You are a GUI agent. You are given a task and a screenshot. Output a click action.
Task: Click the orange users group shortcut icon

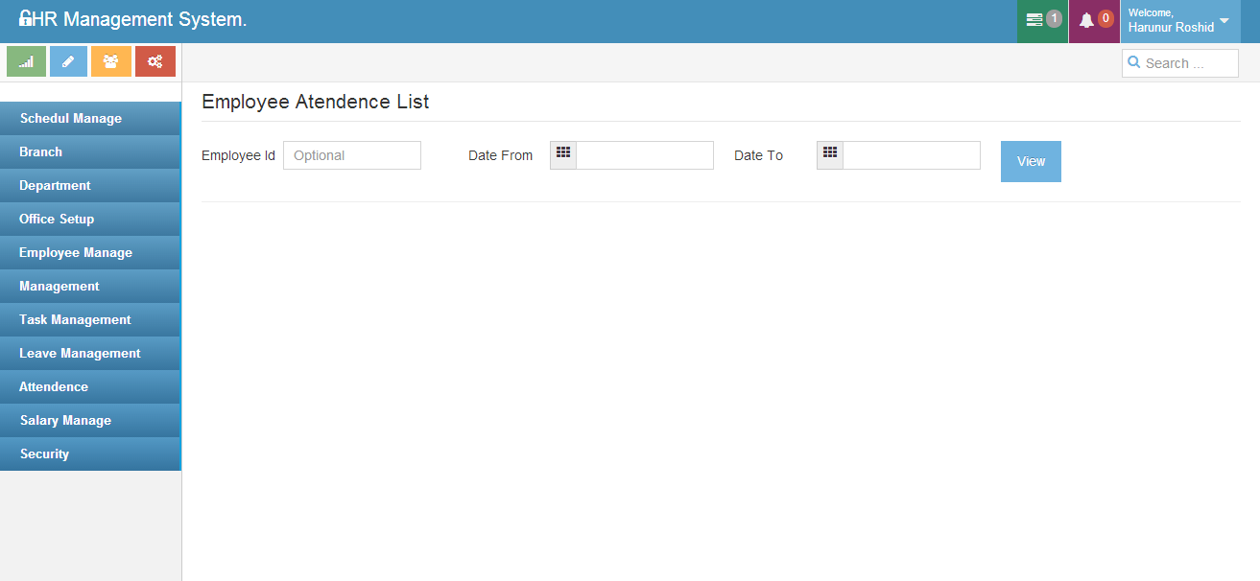(x=111, y=61)
